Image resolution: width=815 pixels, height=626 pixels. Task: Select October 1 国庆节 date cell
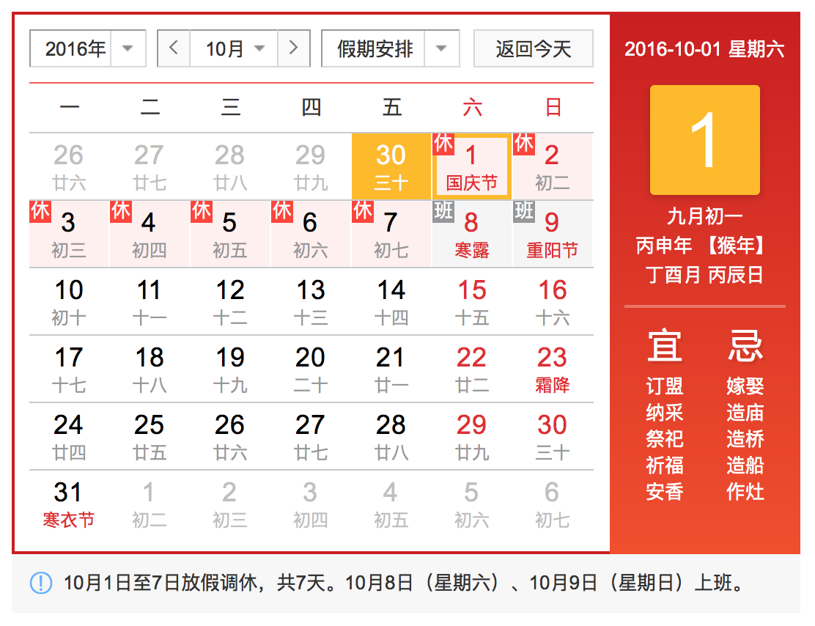click(472, 167)
